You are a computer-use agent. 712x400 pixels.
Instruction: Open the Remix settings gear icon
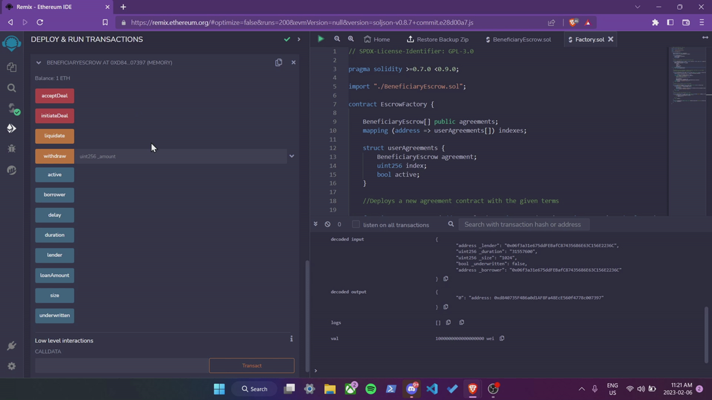point(11,366)
